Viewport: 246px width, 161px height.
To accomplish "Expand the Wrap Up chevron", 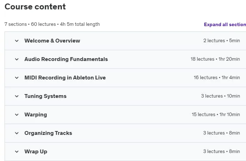I will point(17,152).
